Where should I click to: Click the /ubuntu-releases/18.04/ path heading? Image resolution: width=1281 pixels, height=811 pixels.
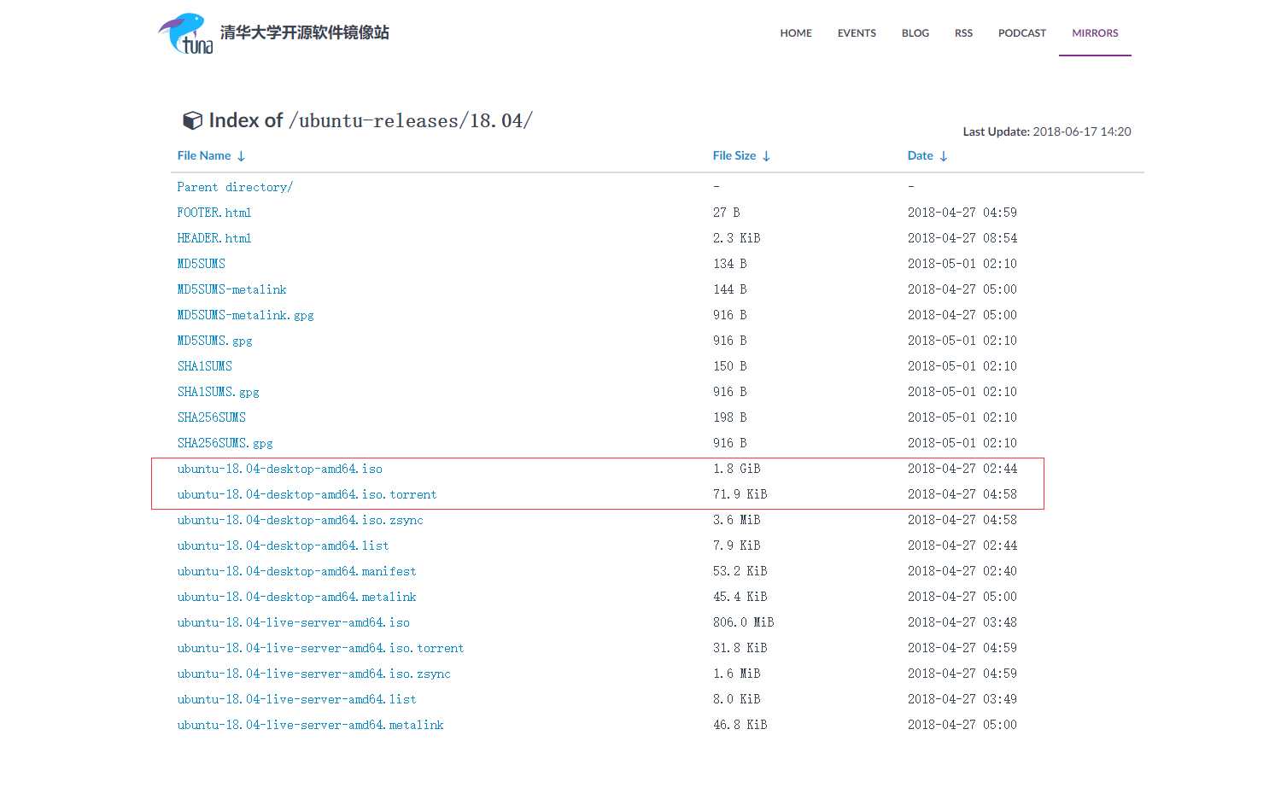coord(411,120)
